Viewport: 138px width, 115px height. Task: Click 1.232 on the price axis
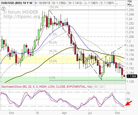coord(130,23)
